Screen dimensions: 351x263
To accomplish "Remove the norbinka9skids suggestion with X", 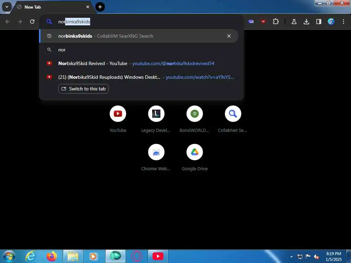I will pyautogui.click(x=229, y=36).
